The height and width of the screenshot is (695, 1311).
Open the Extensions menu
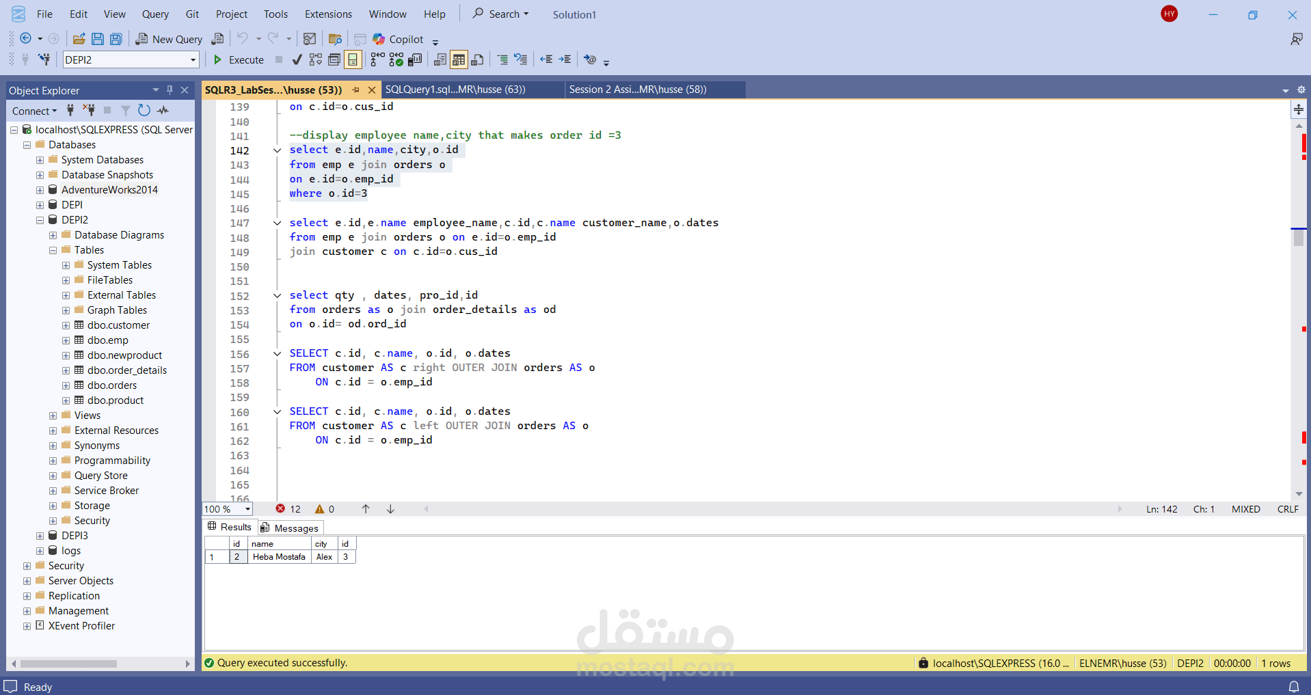(328, 14)
